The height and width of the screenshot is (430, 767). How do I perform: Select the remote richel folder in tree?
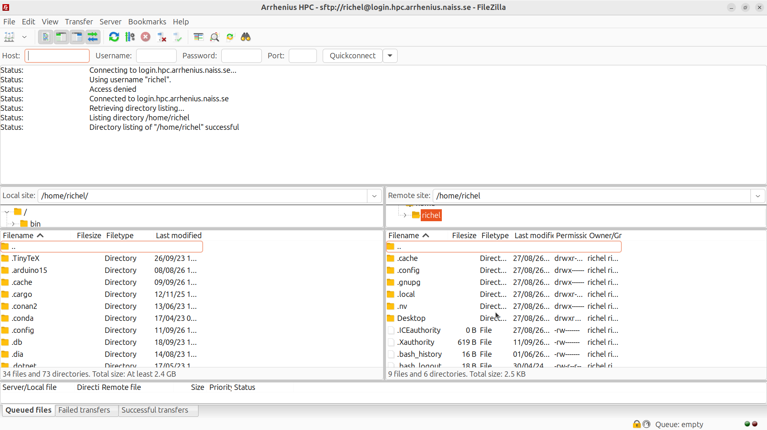pos(431,215)
